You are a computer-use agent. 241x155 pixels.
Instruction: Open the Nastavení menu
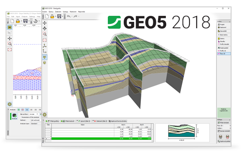click(x=73, y=12)
